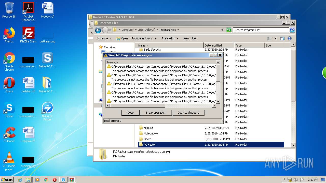The height and width of the screenshot is (183, 326).
Task: Click Open in Explorer toolbar
Action: pyautogui.click(x=122, y=38)
